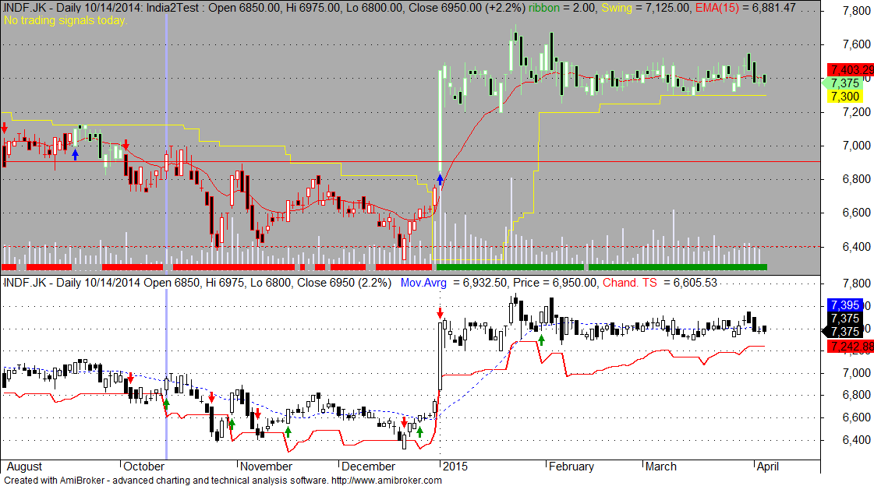Select the April label on time axis
Screen dimensions: 874x486
(x=767, y=467)
